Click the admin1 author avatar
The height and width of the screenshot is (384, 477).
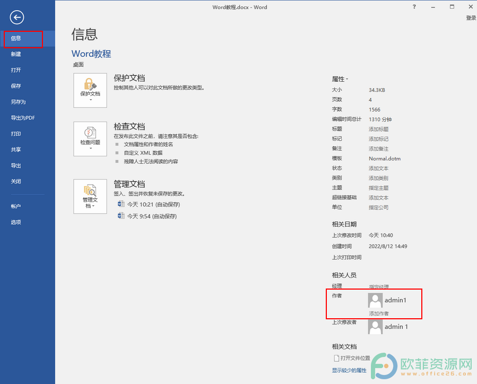tap(375, 300)
